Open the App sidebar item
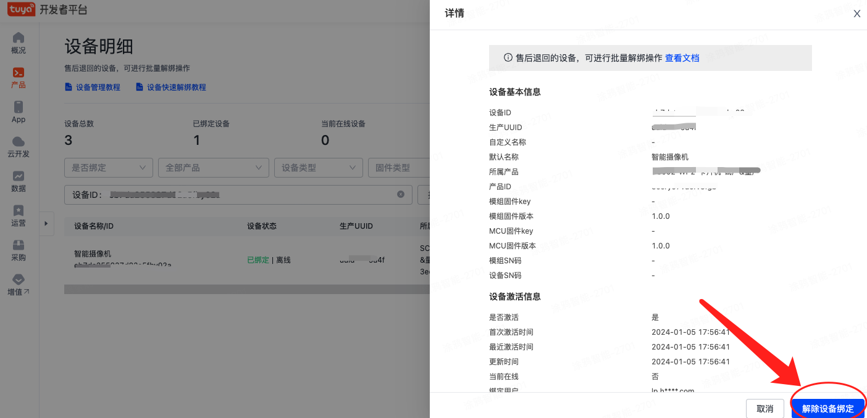 click(19, 112)
